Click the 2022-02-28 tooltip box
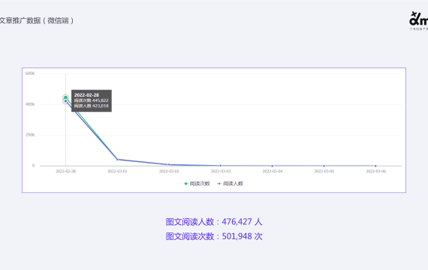 coord(92,100)
